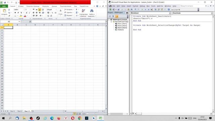
Task: Open the Tools menu in VBA editor
Action: pos(153,6)
